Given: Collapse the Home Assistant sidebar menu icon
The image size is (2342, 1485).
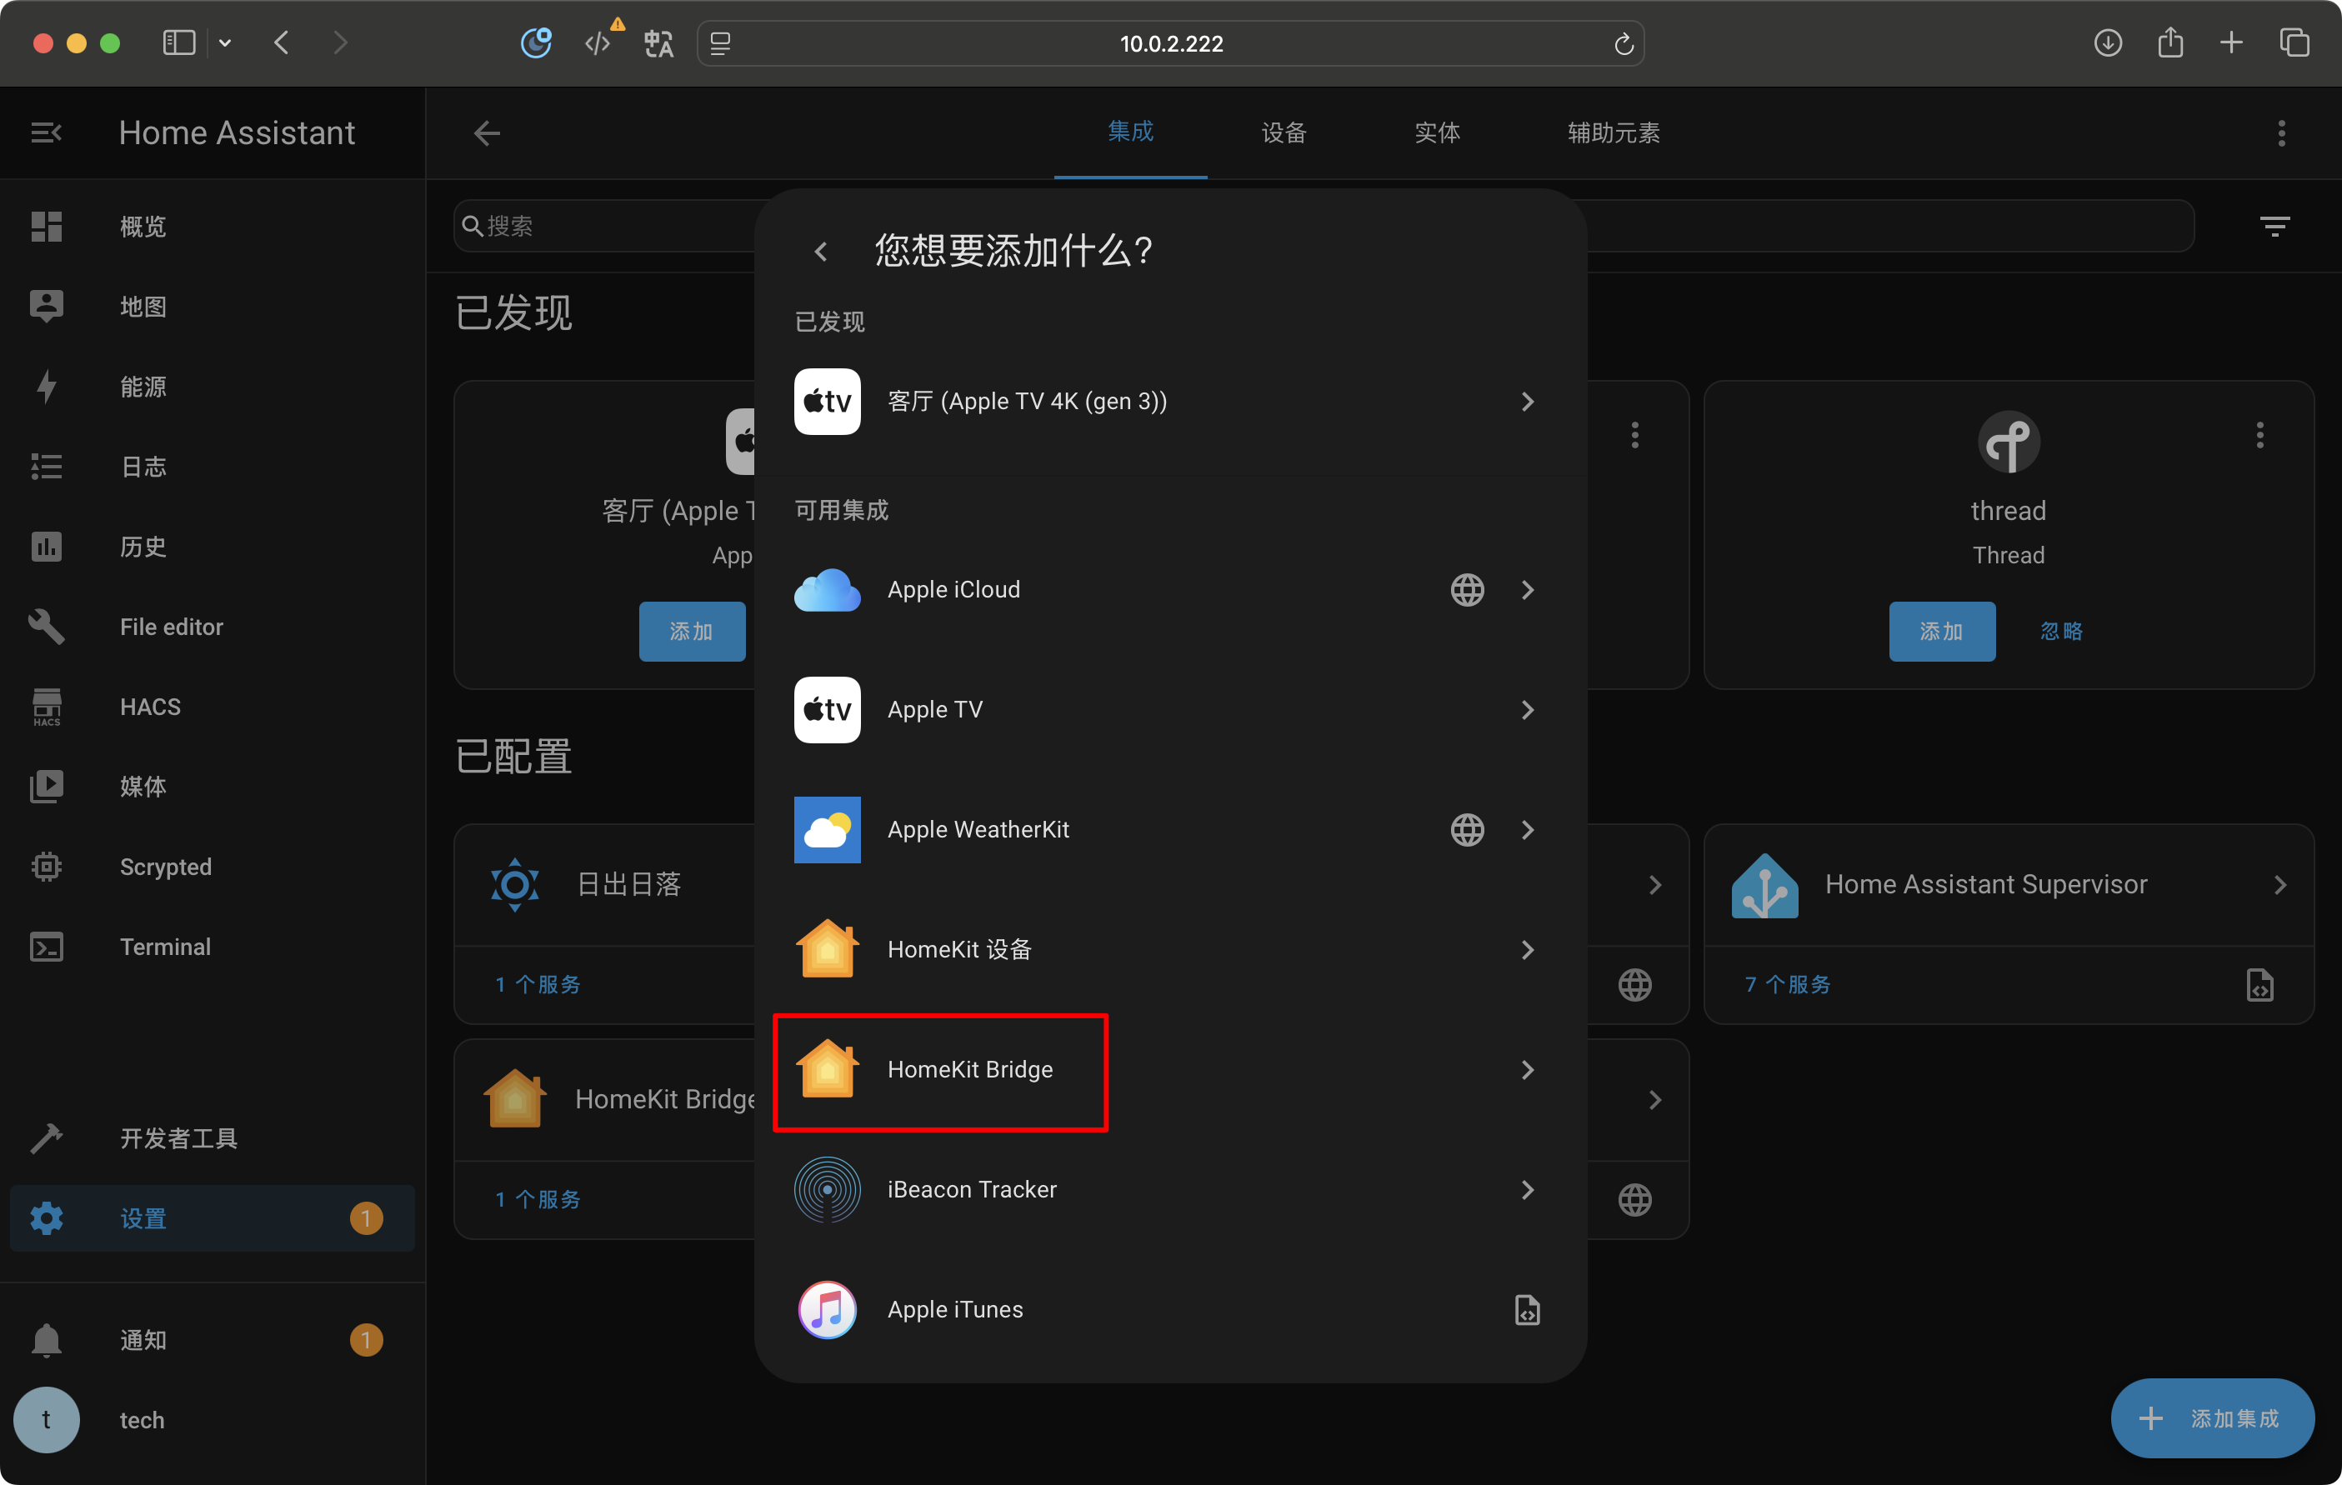Looking at the screenshot, I should pos(46,133).
